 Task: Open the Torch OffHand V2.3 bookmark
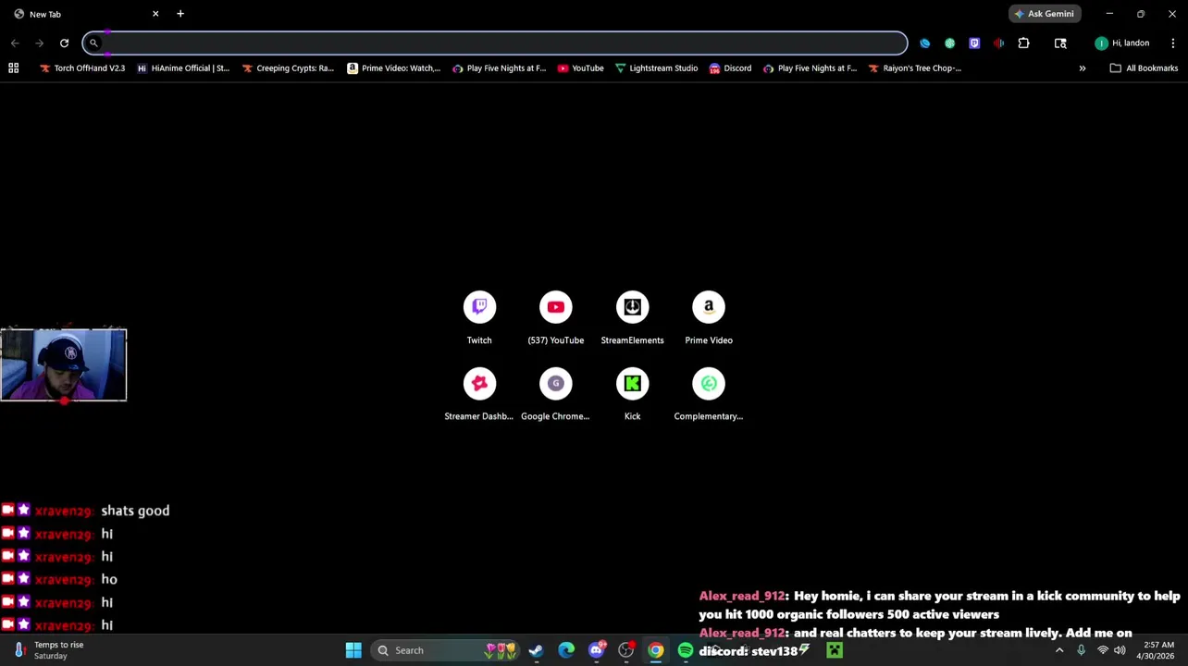[81, 68]
